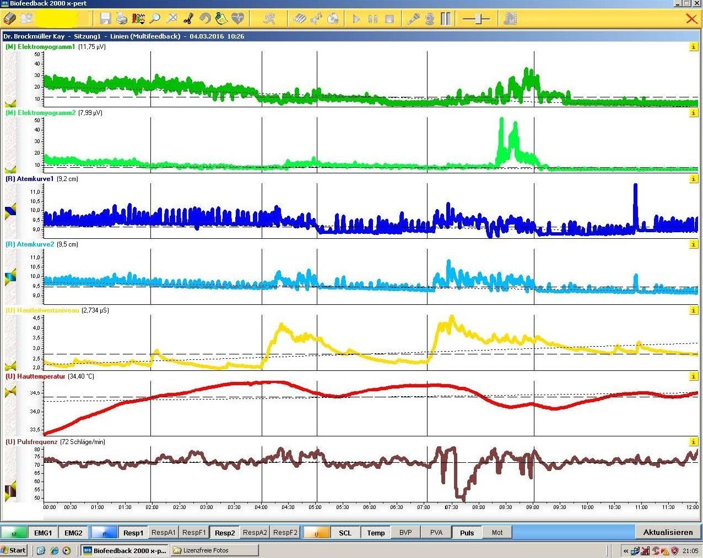This screenshot has height=558, width=703.
Task: Open the Windows Start menu
Action: [x=14, y=550]
